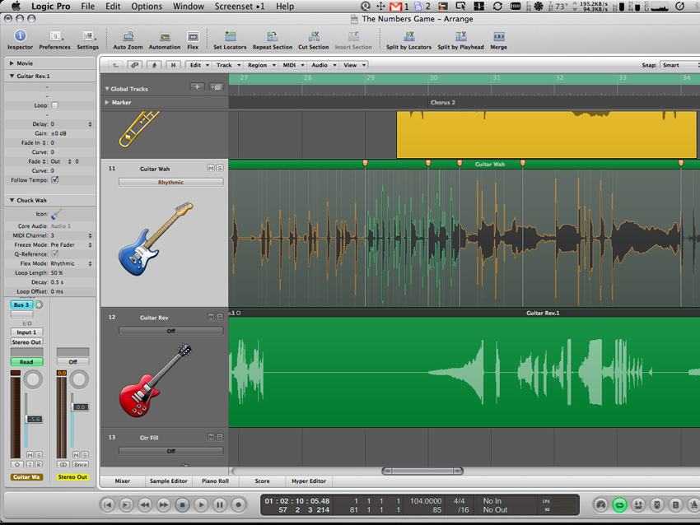Image resolution: width=700 pixels, height=525 pixels.
Task: Show Flex view via toolbar
Action: click(193, 36)
